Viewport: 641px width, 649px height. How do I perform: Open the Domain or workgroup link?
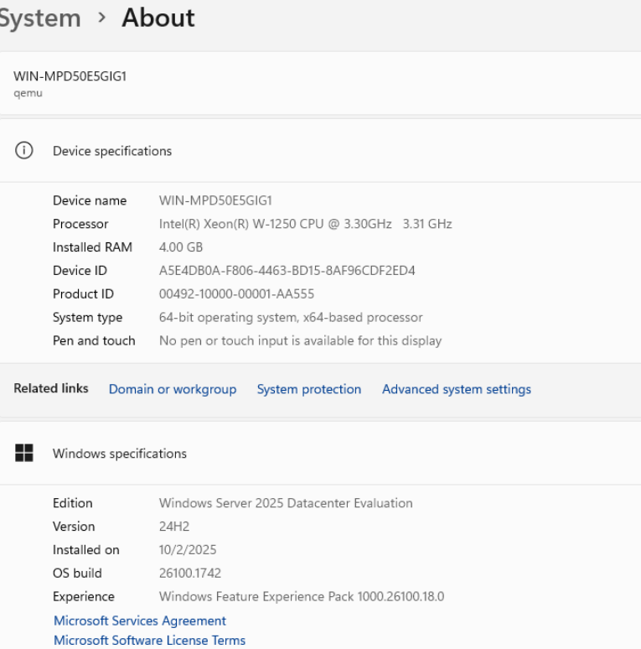tap(173, 389)
